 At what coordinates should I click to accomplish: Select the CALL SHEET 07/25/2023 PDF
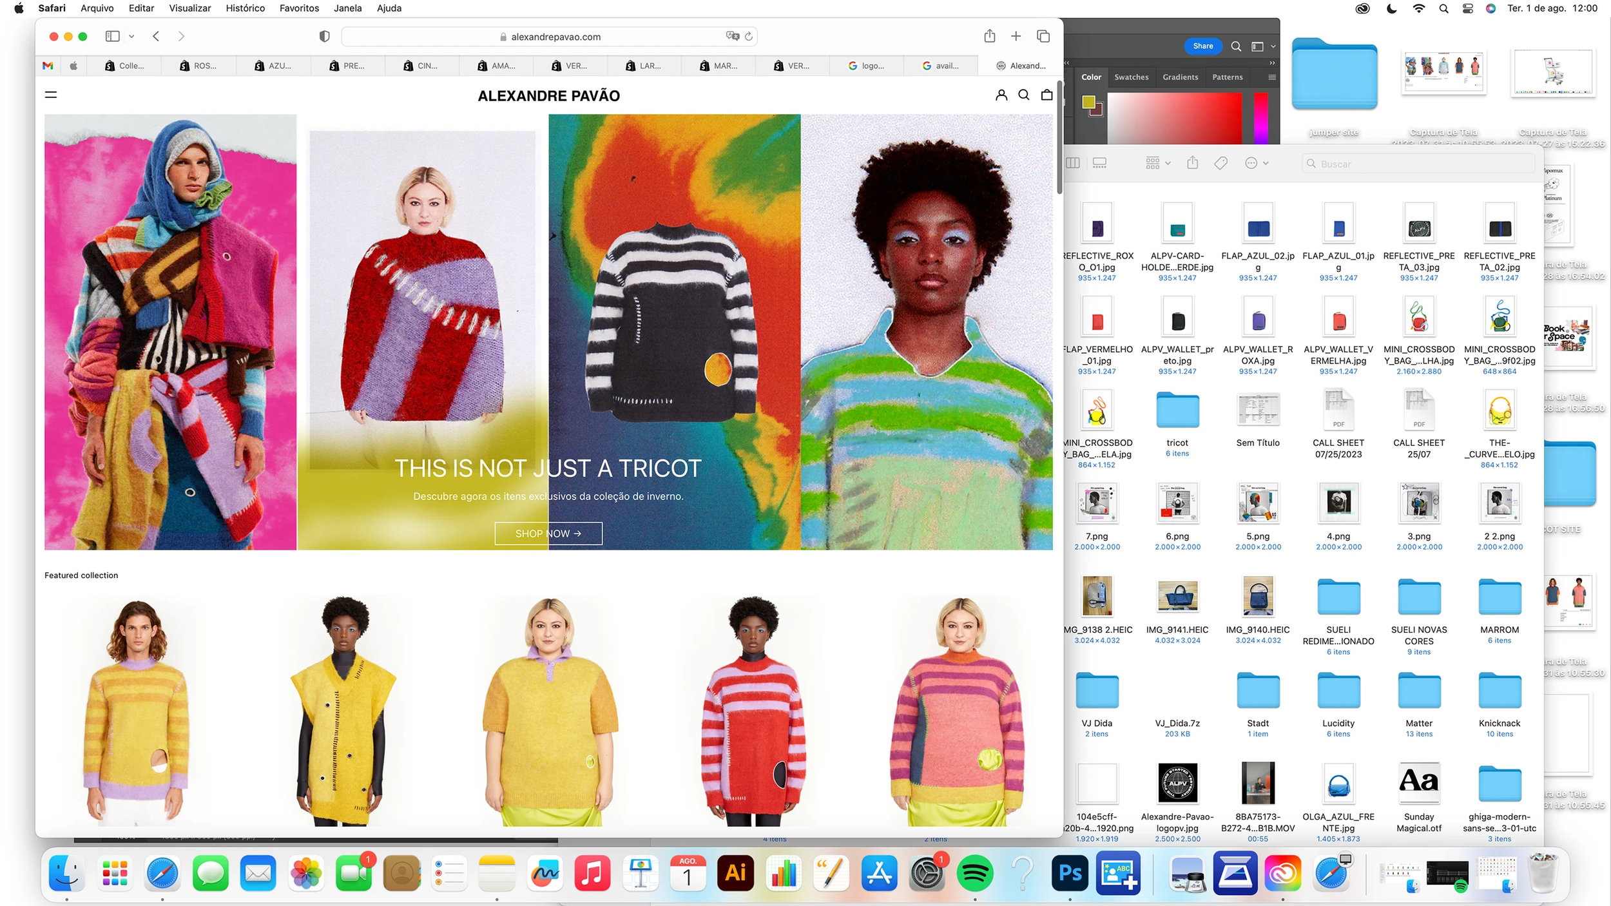coord(1338,410)
